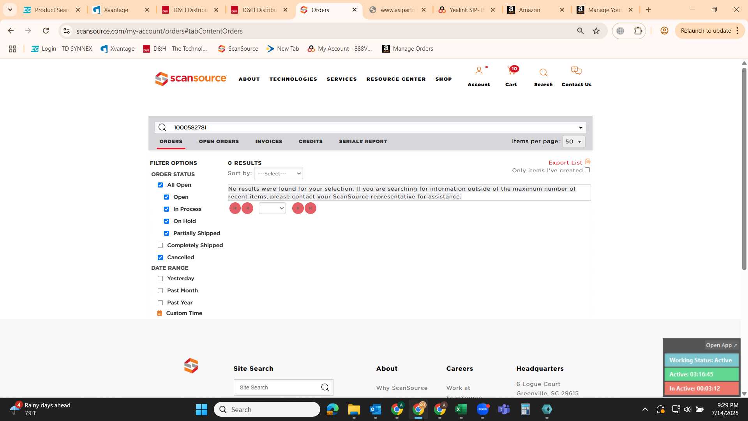Go to previous page of results
The width and height of the screenshot is (748, 421).
click(x=247, y=208)
